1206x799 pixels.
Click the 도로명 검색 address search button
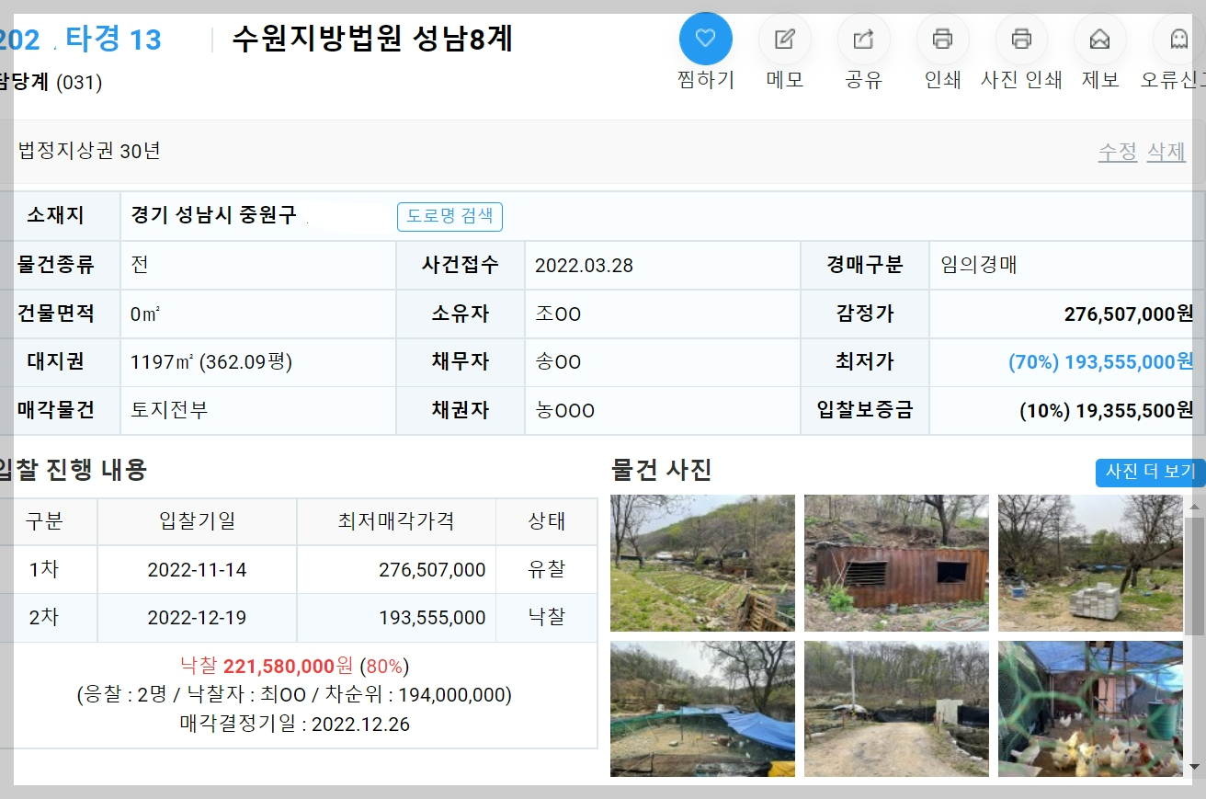(x=449, y=216)
